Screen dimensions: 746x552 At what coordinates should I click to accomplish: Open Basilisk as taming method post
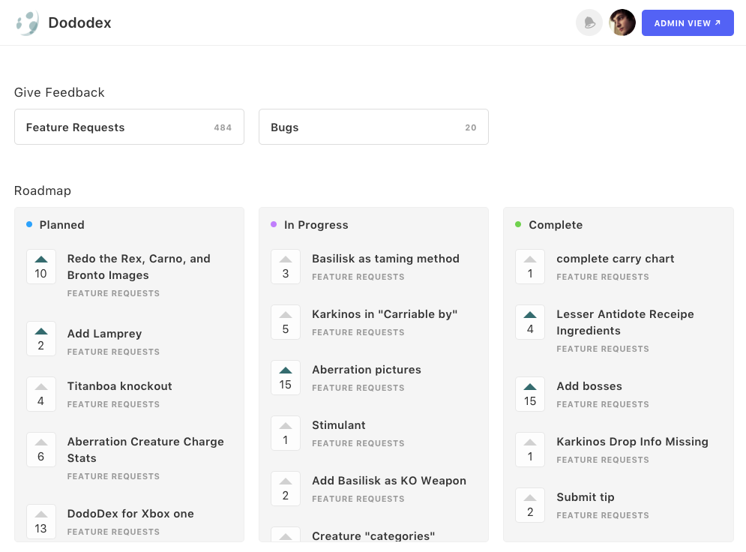click(385, 259)
